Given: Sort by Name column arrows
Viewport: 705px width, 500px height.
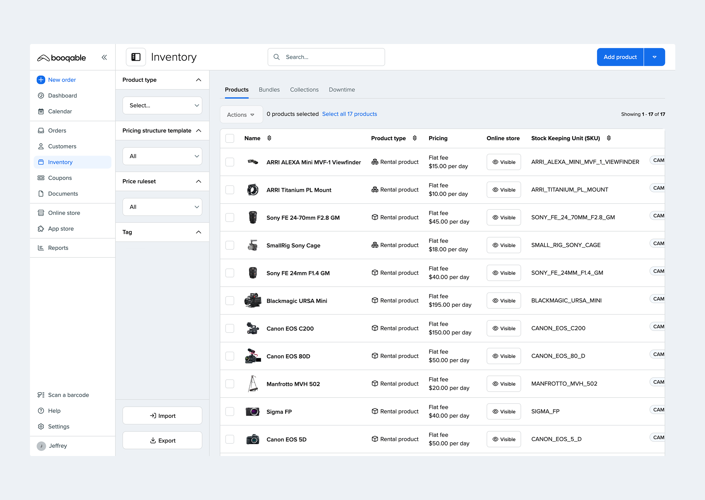Looking at the screenshot, I should coord(269,138).
